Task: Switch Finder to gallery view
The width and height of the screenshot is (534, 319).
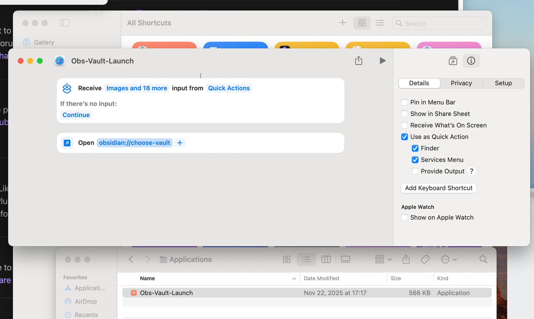Action: (345, 260)
